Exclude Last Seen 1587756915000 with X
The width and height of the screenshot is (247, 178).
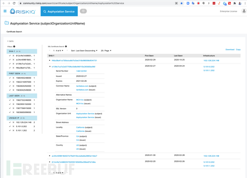[x=13, y=108]
